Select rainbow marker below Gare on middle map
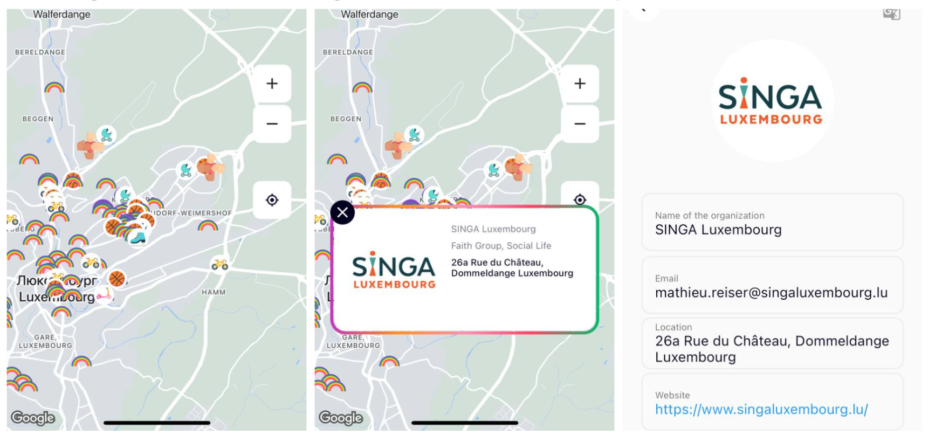Image resolution: width=935 pixels, height=442 pixels. click(389, 361)
